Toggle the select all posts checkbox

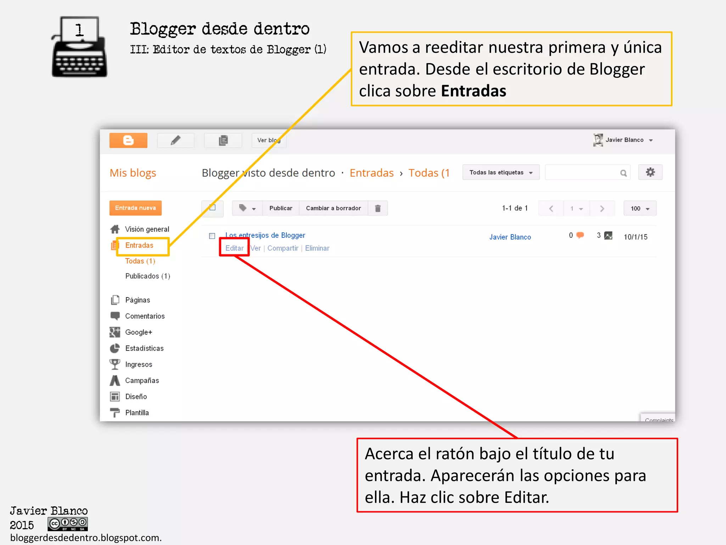coord(212,208)
